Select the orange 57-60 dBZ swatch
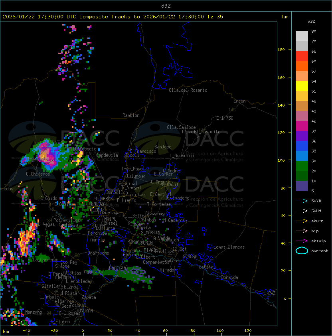The width and height of the screenshot is (332, 336). 302,66
